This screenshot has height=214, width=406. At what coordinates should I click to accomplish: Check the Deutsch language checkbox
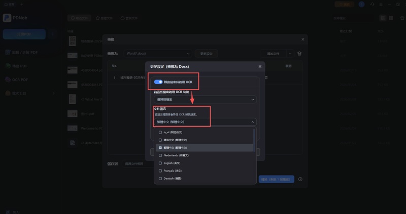(160, 179)
